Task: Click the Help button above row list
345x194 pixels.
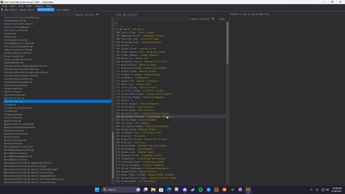Action: click(x=222, y=19)
